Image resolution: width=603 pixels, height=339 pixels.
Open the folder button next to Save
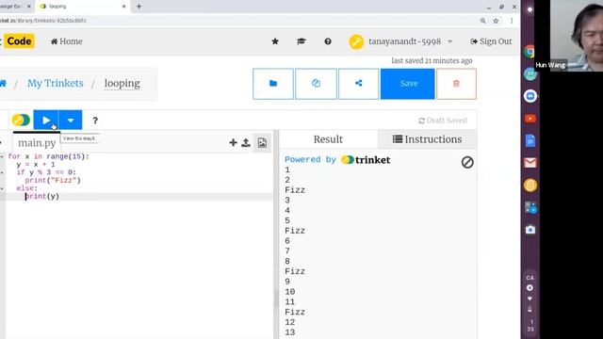click(273, 84)
